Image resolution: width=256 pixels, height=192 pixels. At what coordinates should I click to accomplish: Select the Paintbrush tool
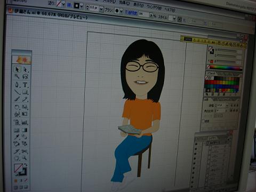[x=17, y=99]
